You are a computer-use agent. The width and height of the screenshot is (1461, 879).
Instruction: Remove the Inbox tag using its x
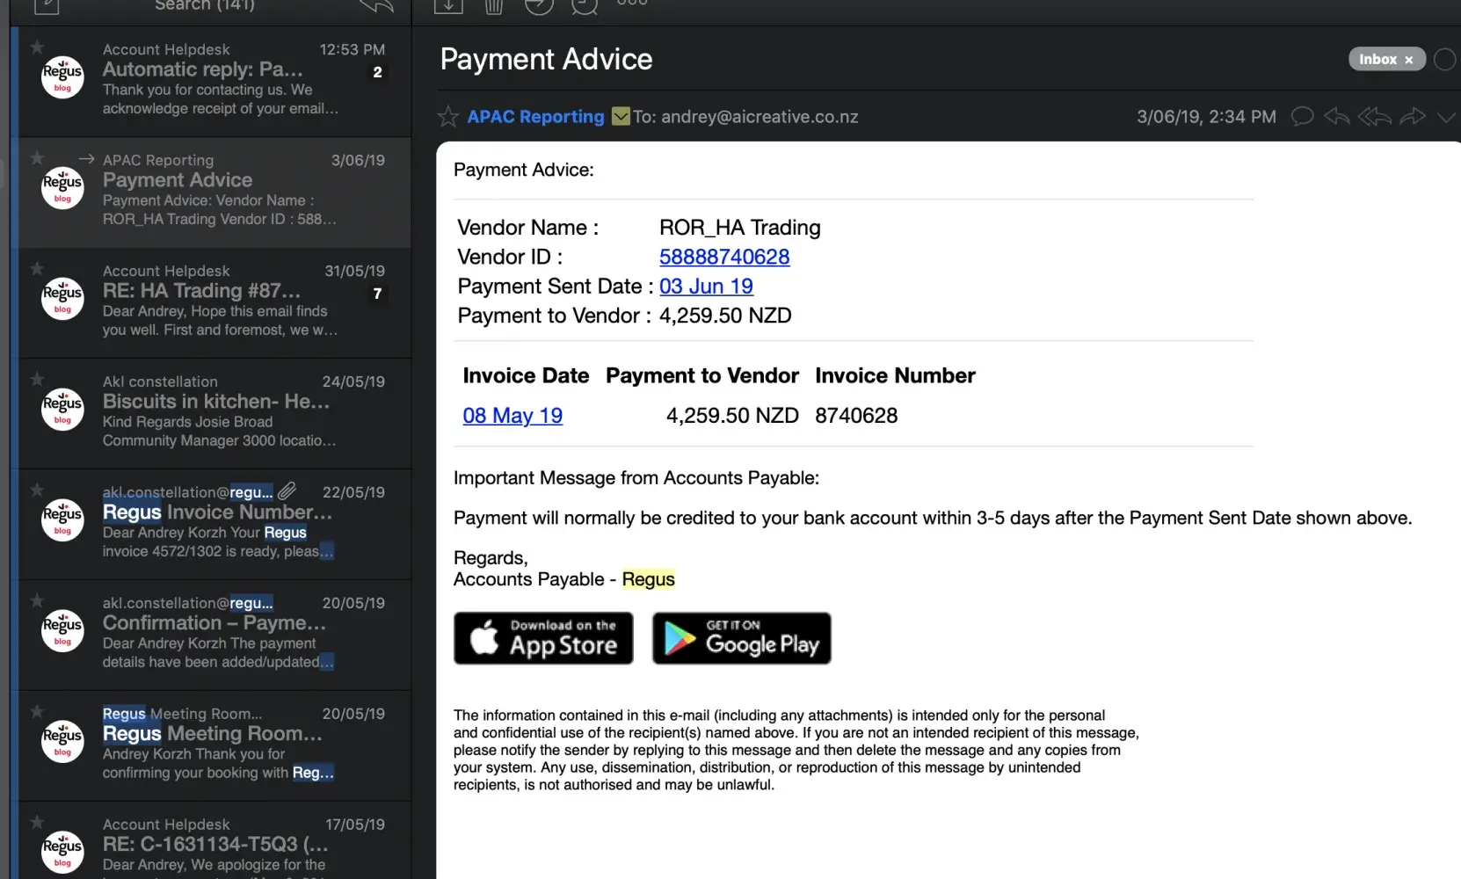pos(1408,60)
